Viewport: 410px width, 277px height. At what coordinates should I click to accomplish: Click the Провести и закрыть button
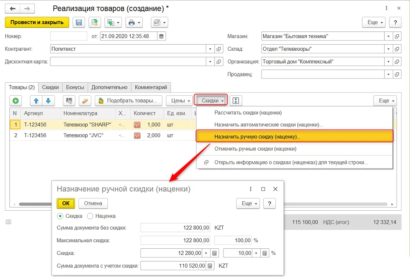(x=37, y=23)
